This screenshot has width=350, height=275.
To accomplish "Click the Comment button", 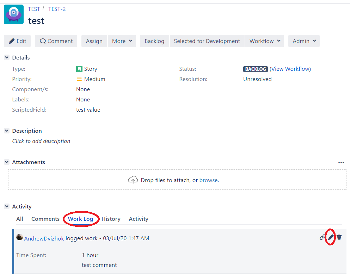I will tap(56, 41).
